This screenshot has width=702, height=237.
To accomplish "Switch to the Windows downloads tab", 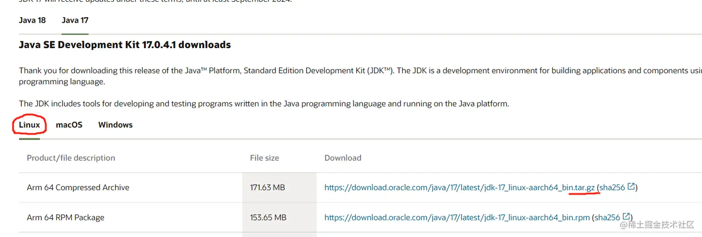I will pyautogui.click(x=116, y=125).
